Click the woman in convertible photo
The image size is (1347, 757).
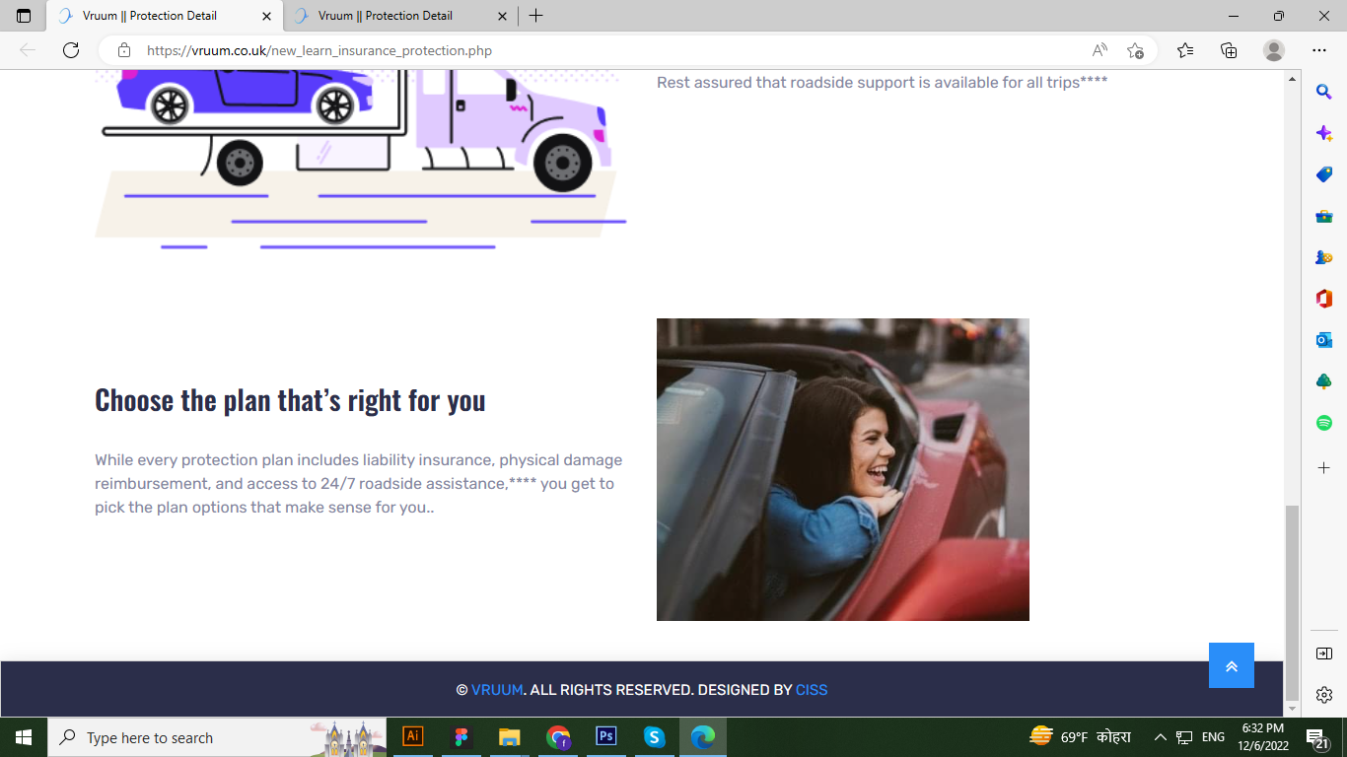843,469
